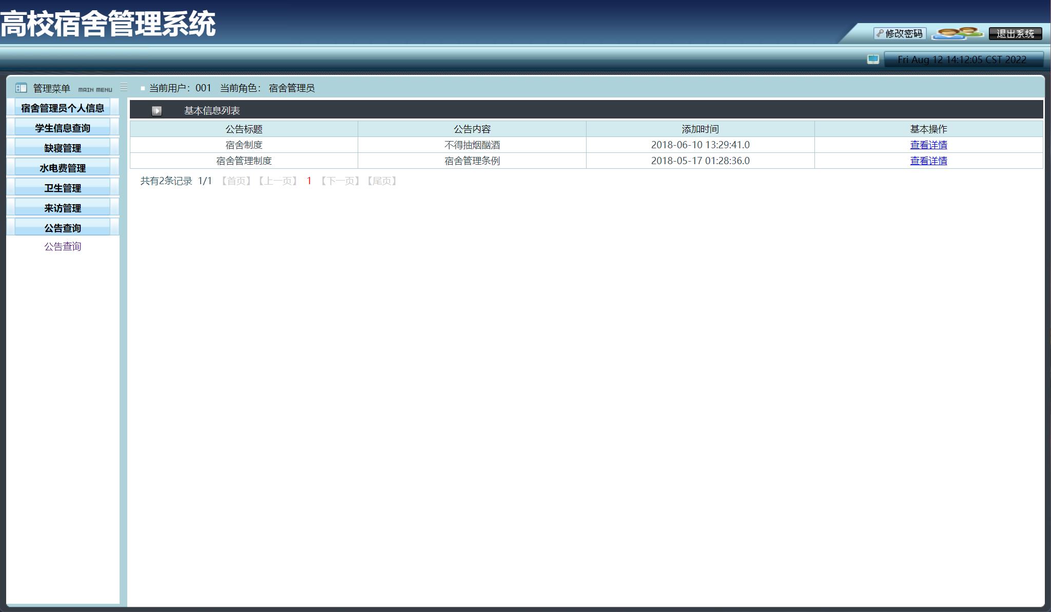Open 修改密码 to change the password
Image resolution: width=1051 pixels, height=612 pixels.
(x=900, y=34)
